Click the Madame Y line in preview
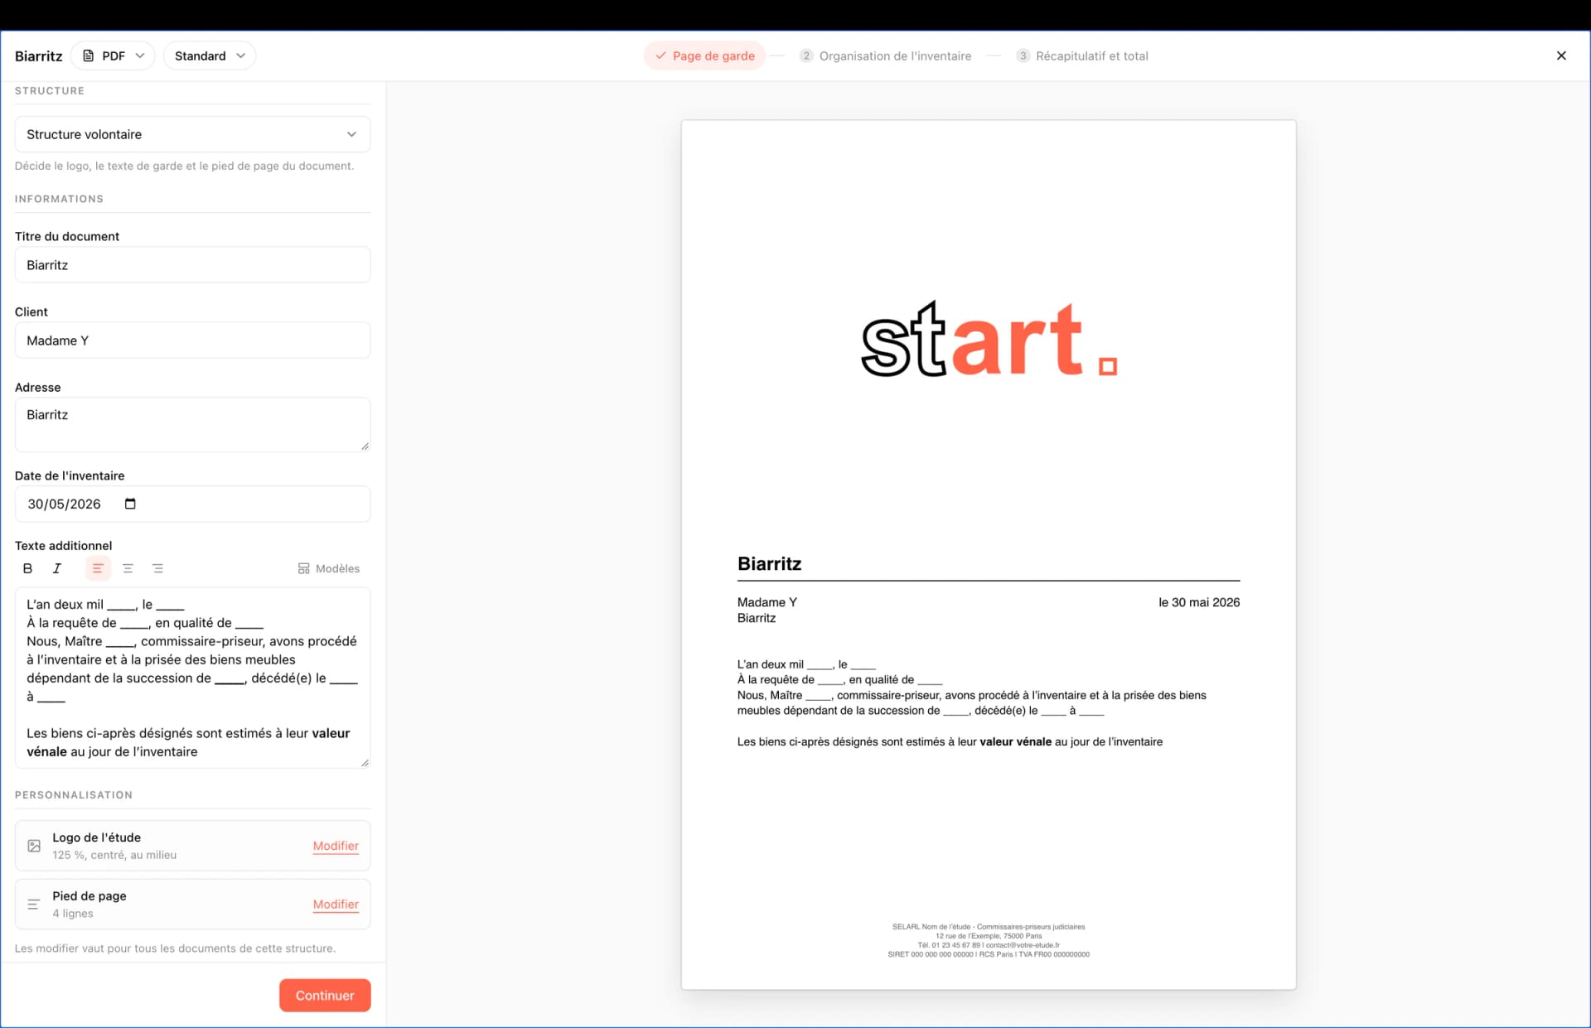1591x1028 pixels. point(766,602)
